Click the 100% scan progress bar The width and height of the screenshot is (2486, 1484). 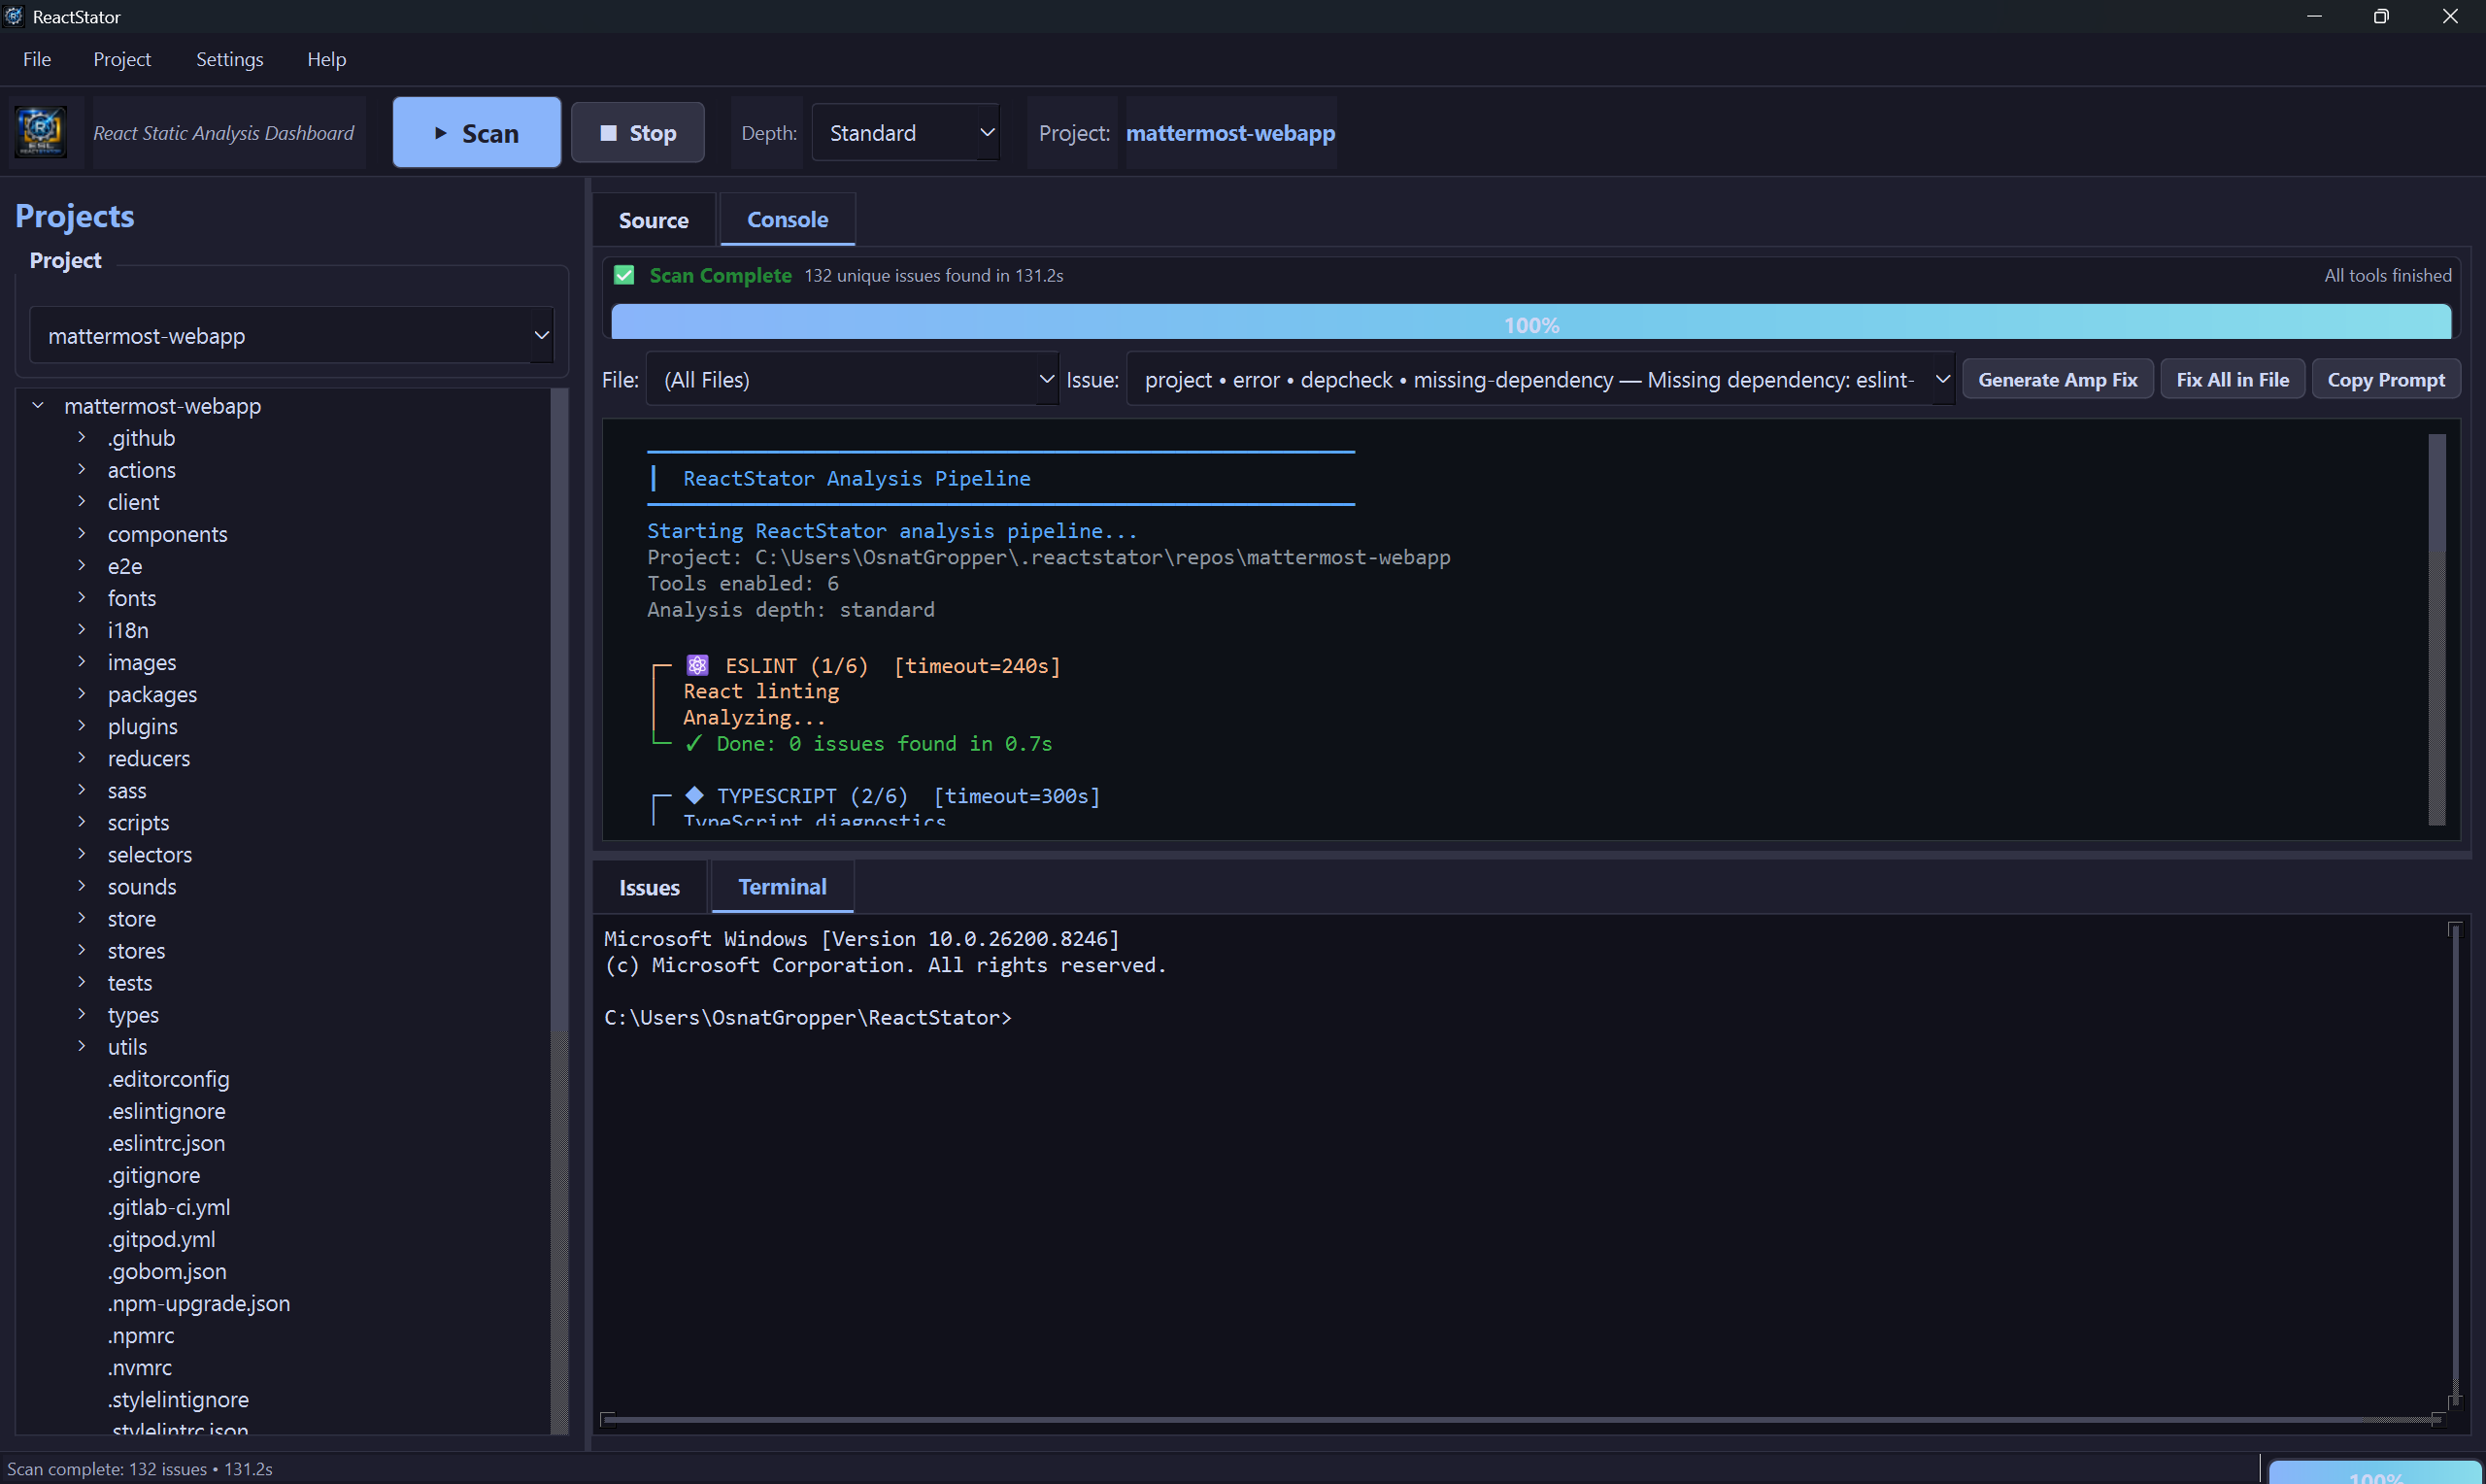1530,323
